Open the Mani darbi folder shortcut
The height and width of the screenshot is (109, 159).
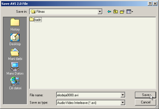pos(15,54)
